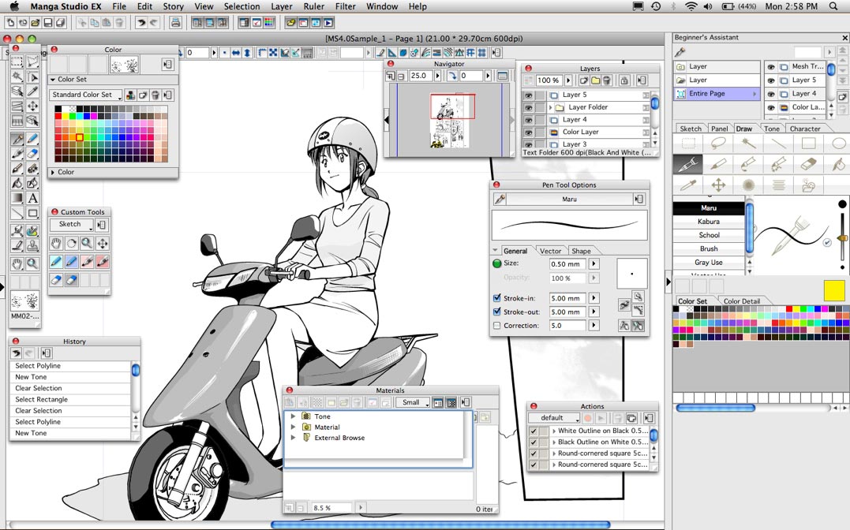
Task: Open the Standard Color Set dropdown
Action: pyautogui.click(x=86, y=95)
